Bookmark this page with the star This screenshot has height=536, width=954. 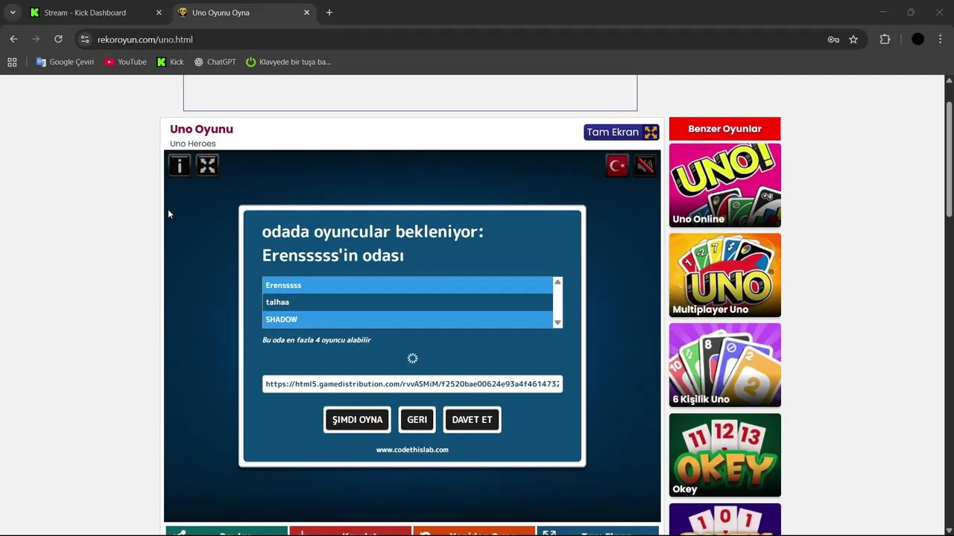click(853, 39)
